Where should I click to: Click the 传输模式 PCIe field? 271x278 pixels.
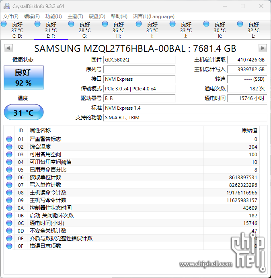click(x=139, y=89)
